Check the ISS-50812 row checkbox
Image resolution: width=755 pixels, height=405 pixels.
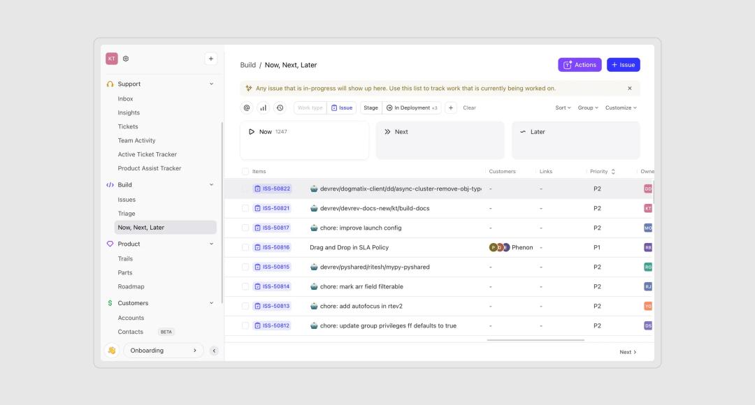tap(245, 325)
